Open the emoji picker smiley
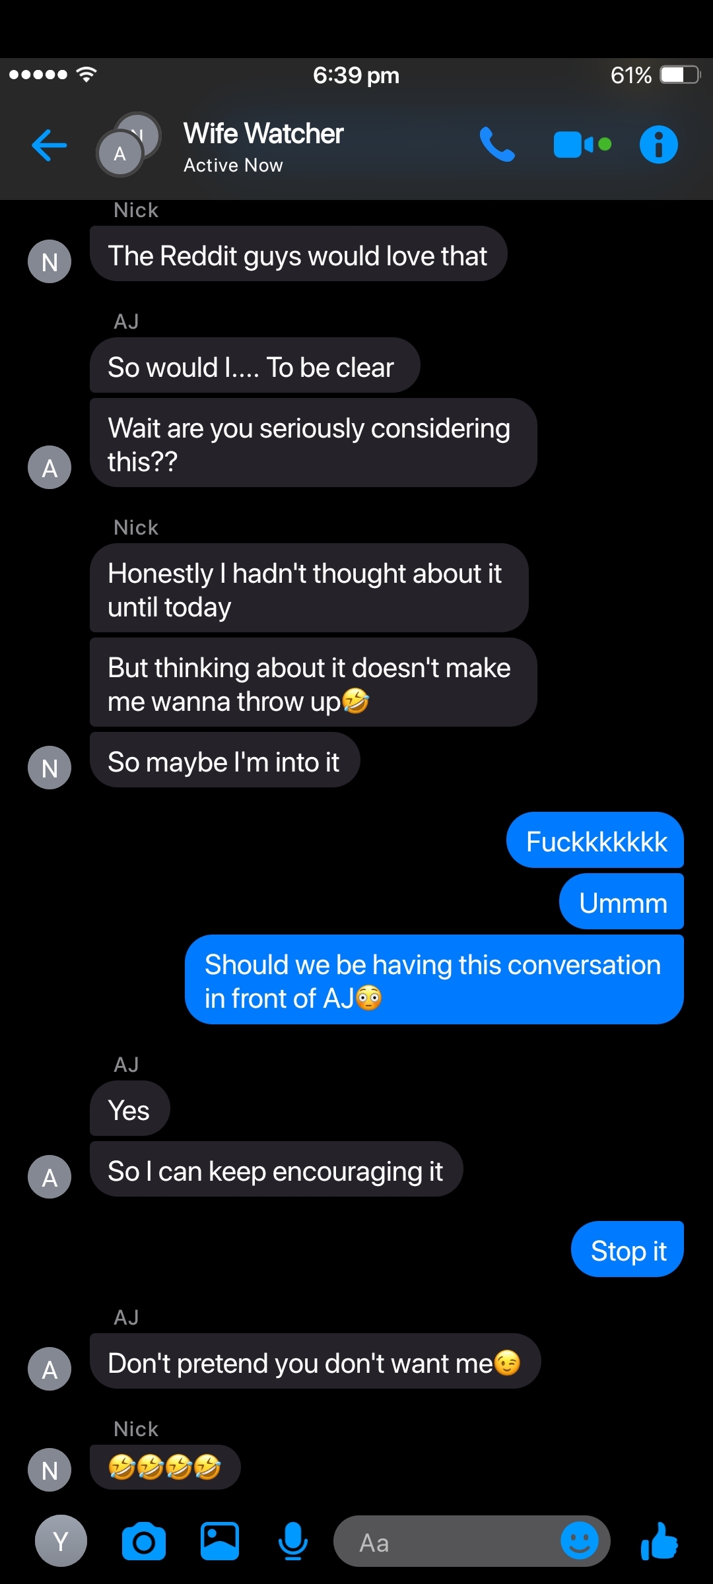Screen dimensions: 713x1584 click(580, 1541)
